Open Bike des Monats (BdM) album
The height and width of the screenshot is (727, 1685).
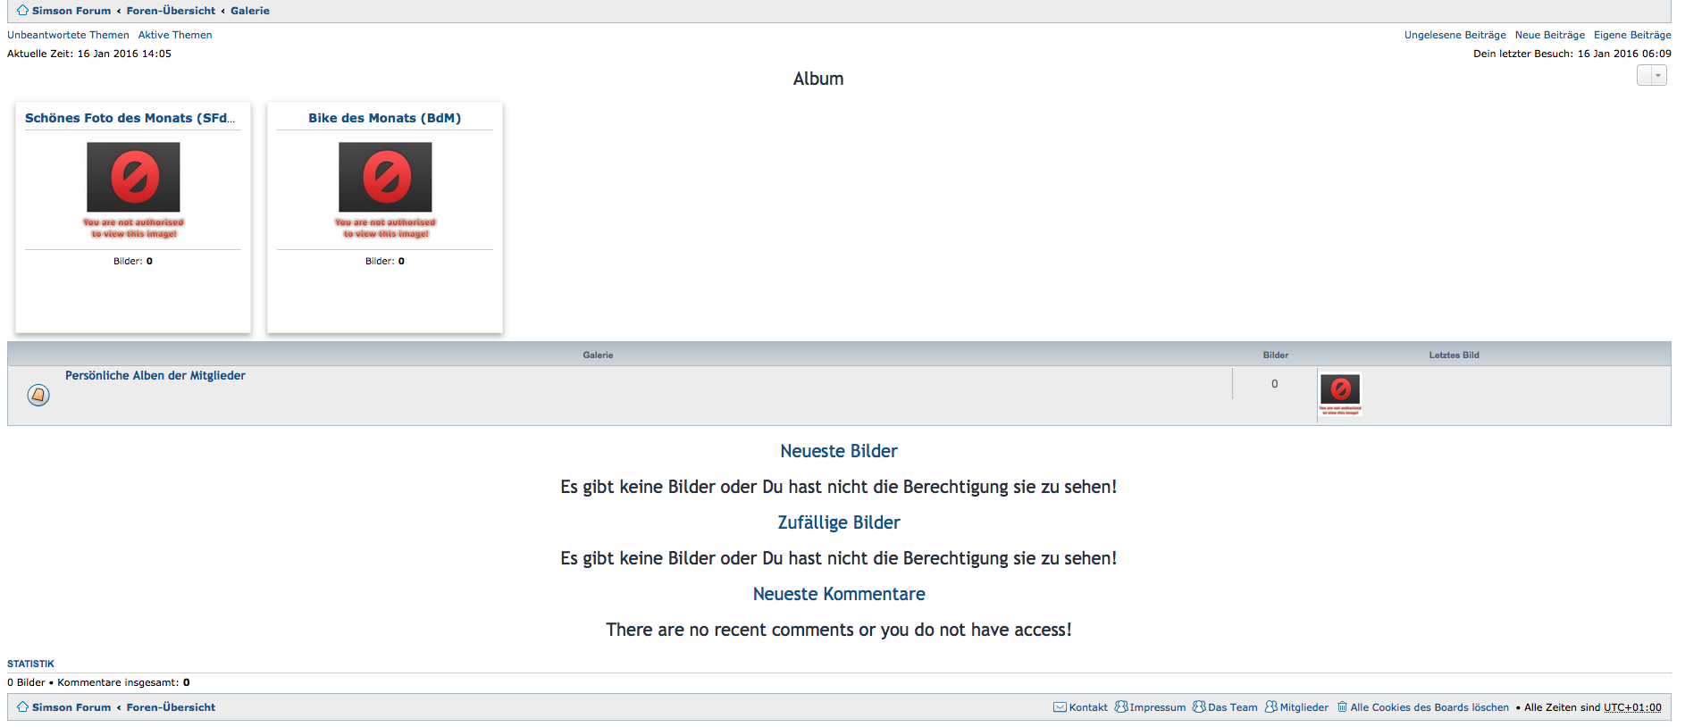pos(384,118)
